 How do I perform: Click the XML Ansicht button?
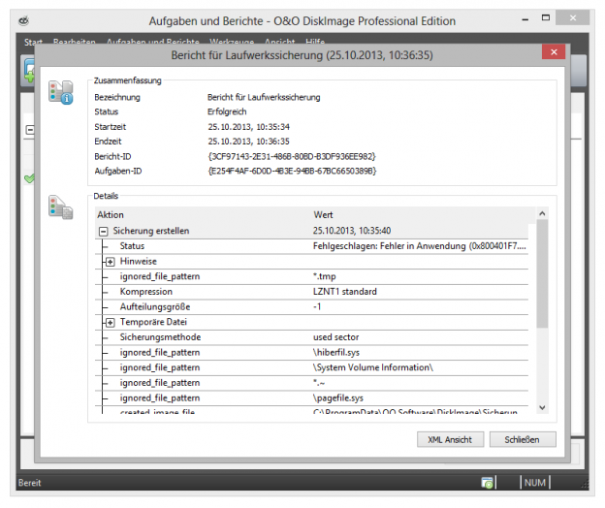tap(450, 439)
